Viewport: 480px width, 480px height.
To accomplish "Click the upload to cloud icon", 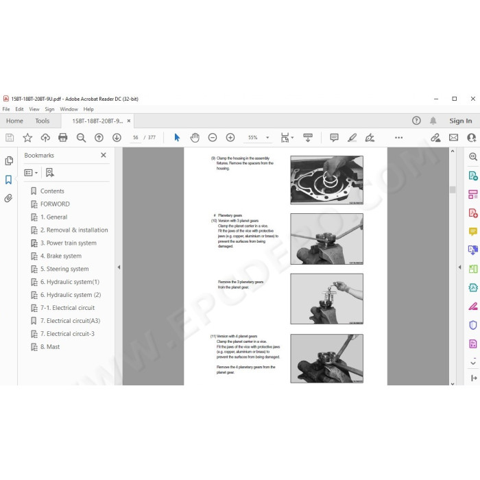I will [45, 138].
